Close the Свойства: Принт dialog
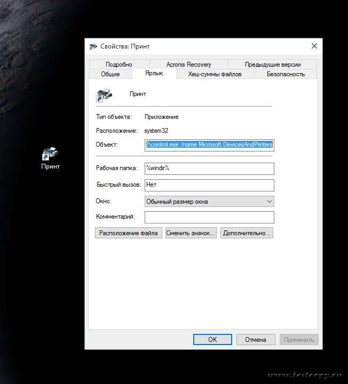 point(314,46)
